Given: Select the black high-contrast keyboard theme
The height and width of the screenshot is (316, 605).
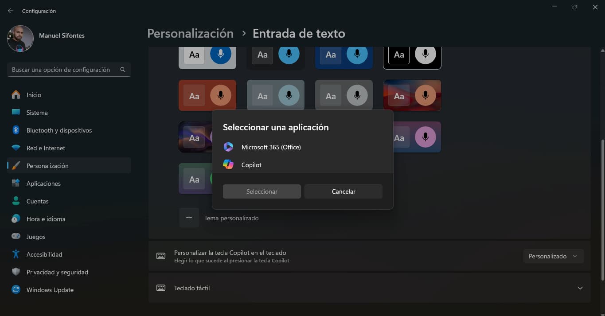Looking at the screenshot, I should click(412, 55).
